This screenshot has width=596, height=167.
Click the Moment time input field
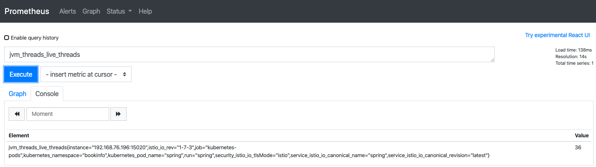[68, 114]
